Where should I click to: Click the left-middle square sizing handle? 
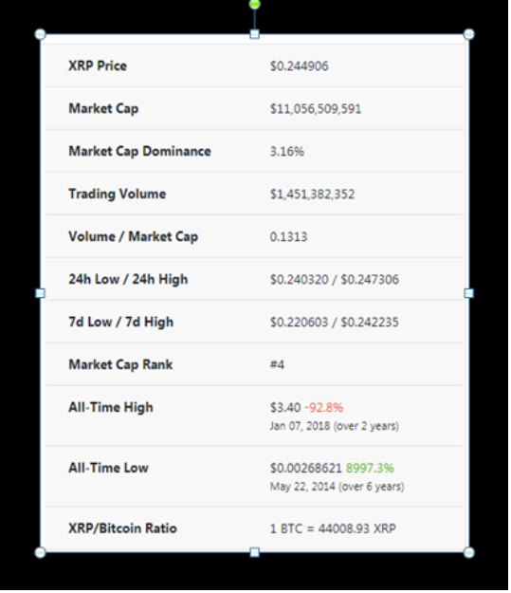pyautogui.click(x=41, y=293)
